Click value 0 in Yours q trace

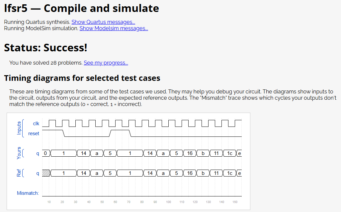[45, 153]
